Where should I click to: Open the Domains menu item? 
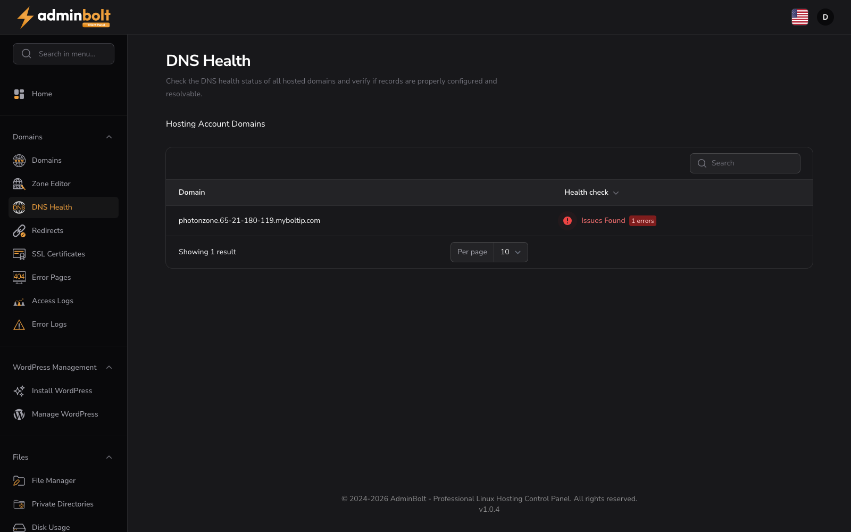pyautogui.click(x=63, y=161)
